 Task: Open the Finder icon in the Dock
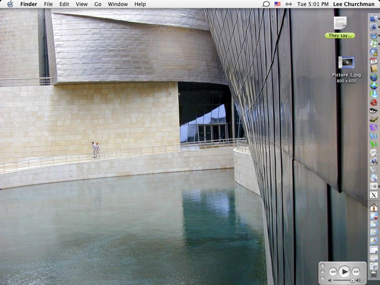point(374,19)
